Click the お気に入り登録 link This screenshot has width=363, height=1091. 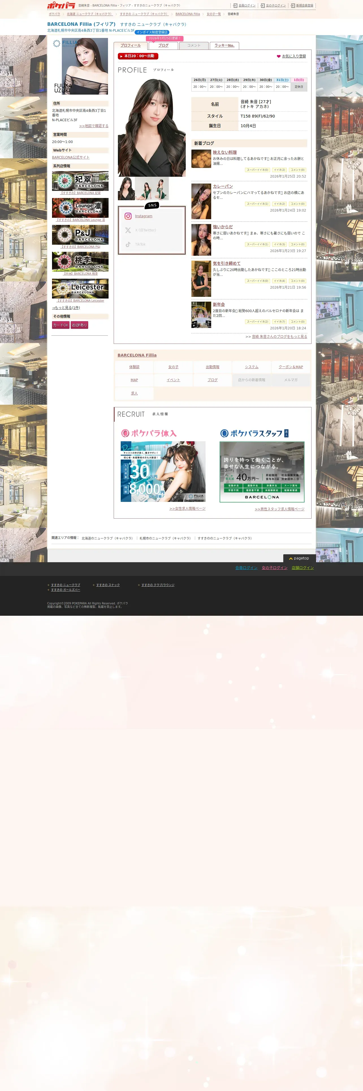pos(294,56)
